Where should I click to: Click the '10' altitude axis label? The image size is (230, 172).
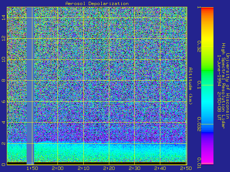4,59
